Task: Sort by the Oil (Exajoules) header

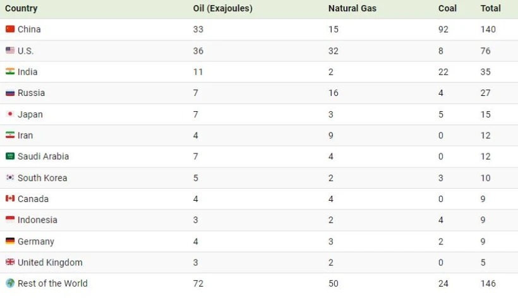Action: click(x=222, y=8)
